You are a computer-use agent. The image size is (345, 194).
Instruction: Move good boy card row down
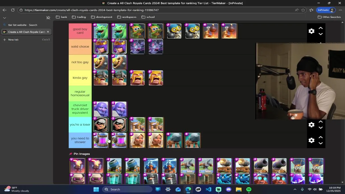320,34
